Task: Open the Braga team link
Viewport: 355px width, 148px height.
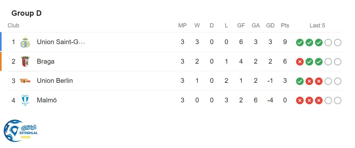Action: pyautogui.click(x=46, y=61)
